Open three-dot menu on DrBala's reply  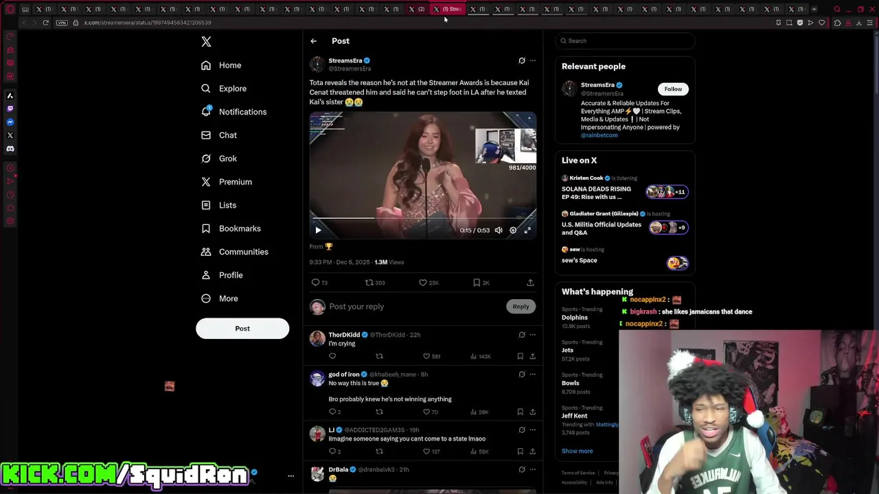tap(533, 470)
